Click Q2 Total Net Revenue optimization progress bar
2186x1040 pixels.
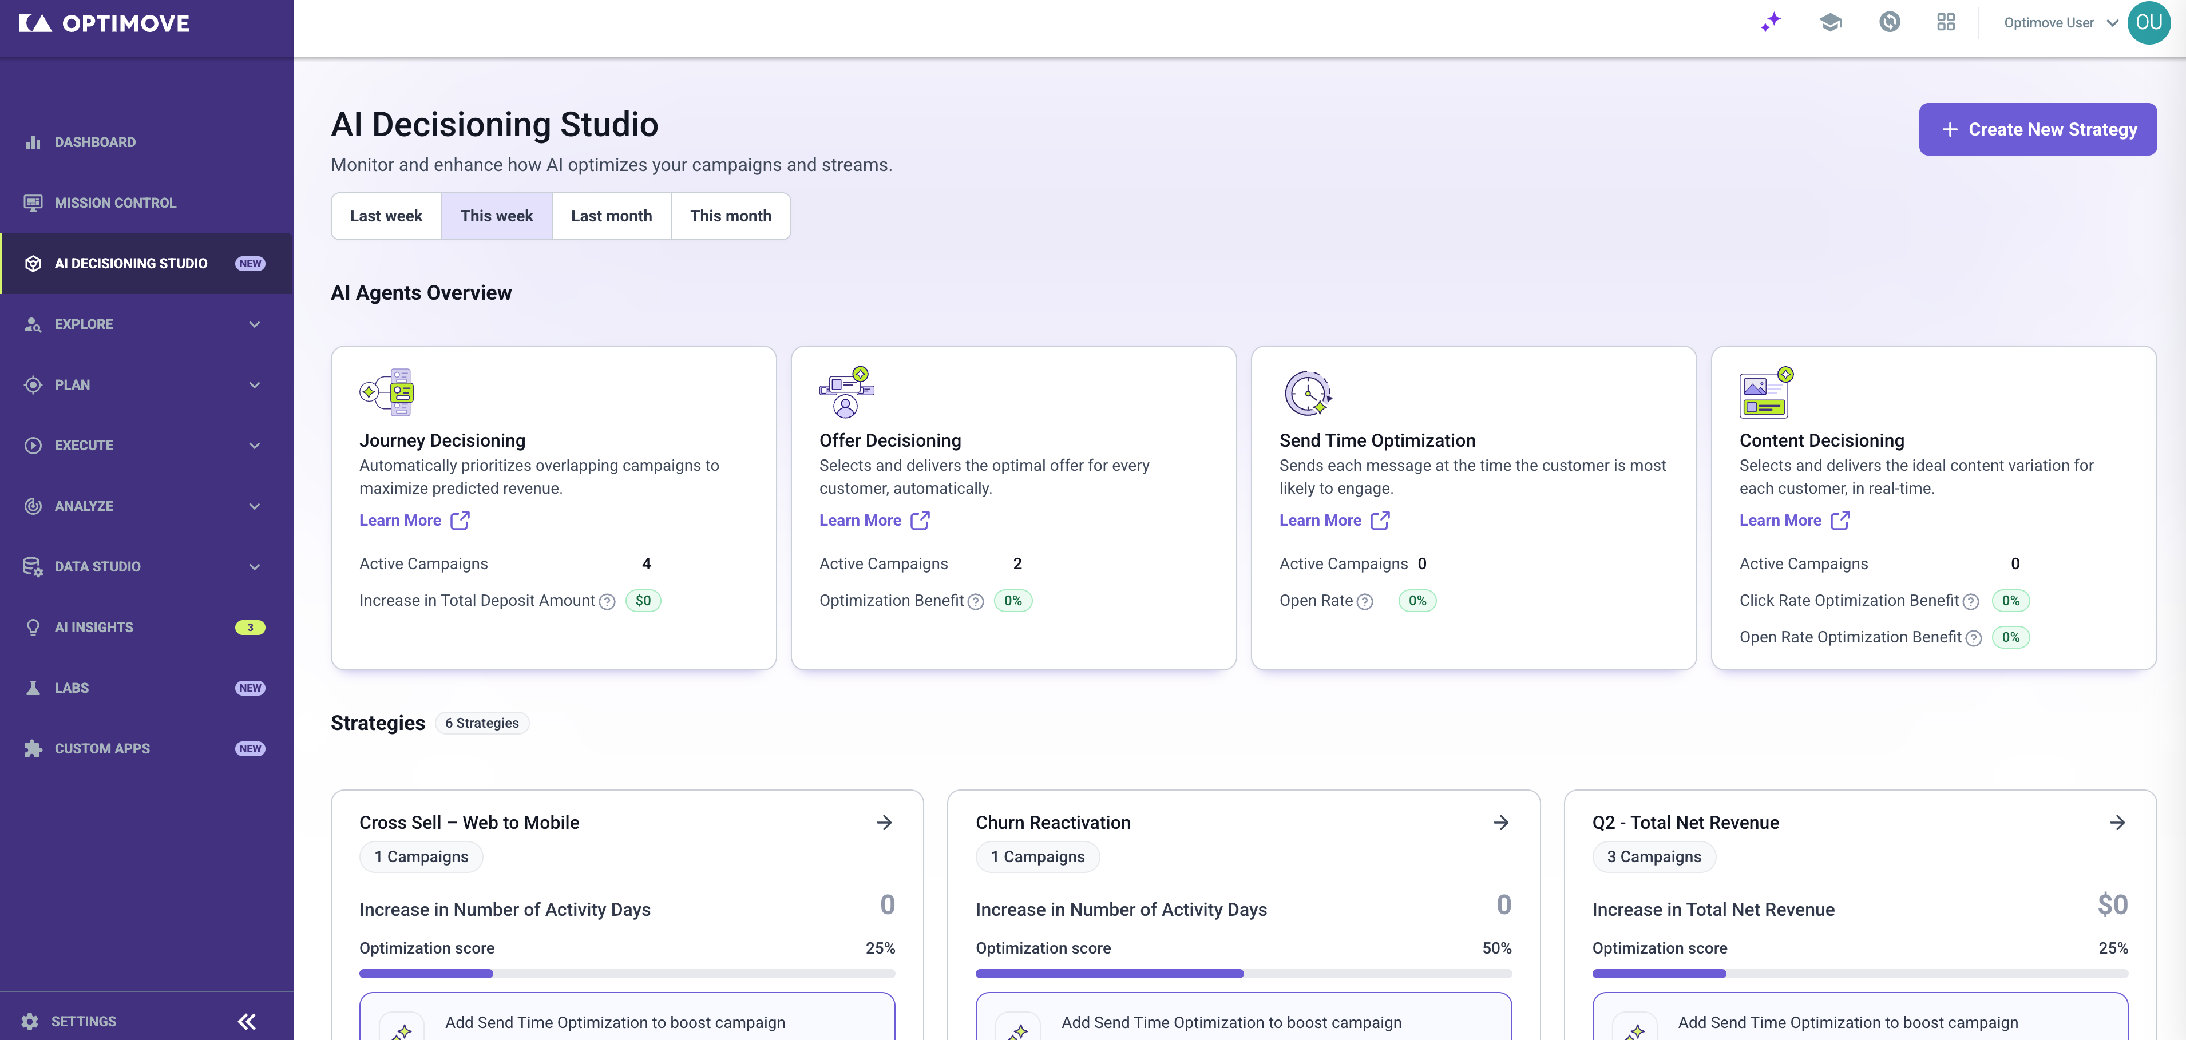click(x=1860, y=974)
